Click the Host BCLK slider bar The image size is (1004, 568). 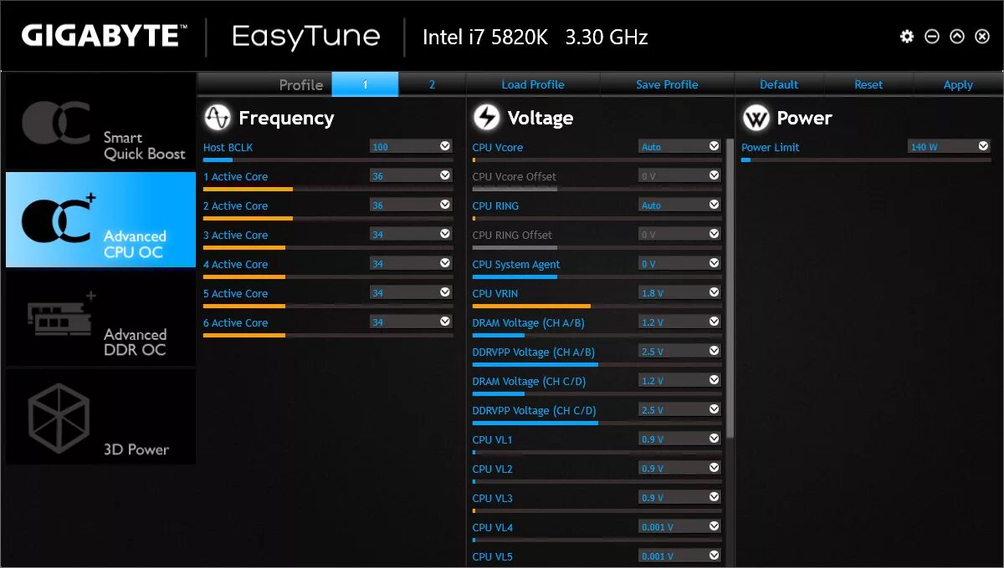click(328, 160)
